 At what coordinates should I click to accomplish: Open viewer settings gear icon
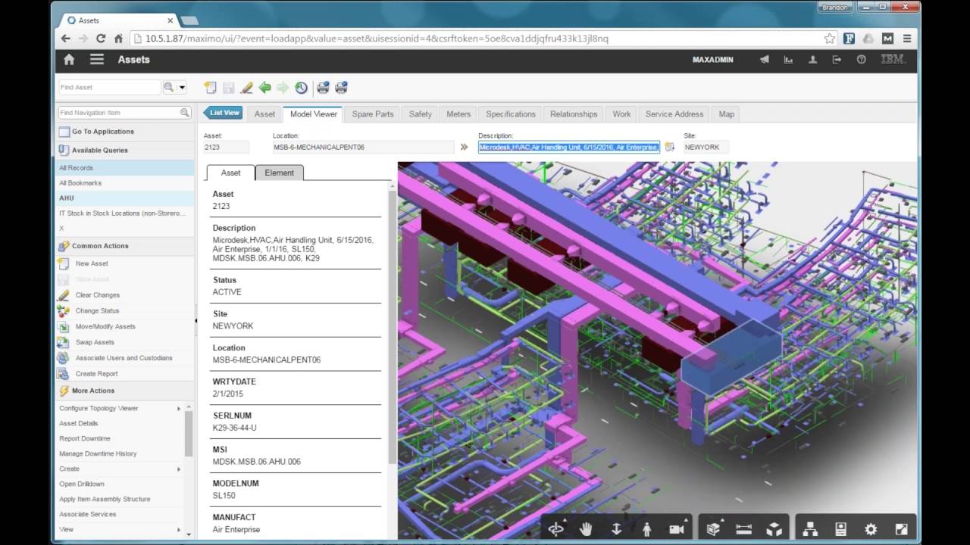871,529
